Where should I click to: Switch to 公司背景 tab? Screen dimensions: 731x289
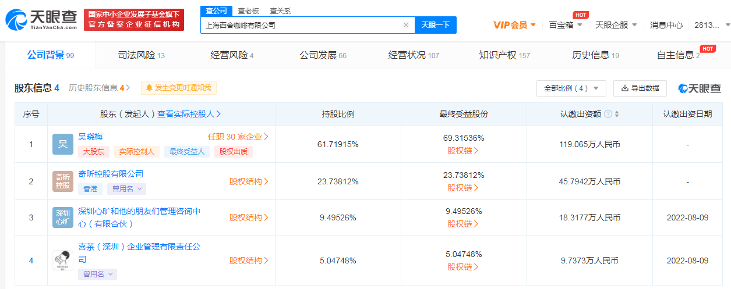(50, 55)
